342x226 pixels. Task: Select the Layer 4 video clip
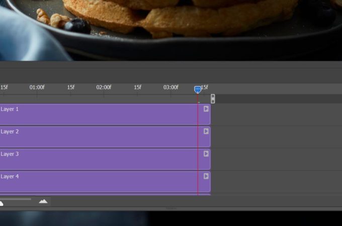(x=105, y=182)
